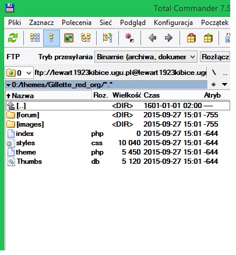The width and height of the screenshot is (236, 255).
Task: Expand the current path history arrow
Action: pyautogui.click(x=8, y=85)
